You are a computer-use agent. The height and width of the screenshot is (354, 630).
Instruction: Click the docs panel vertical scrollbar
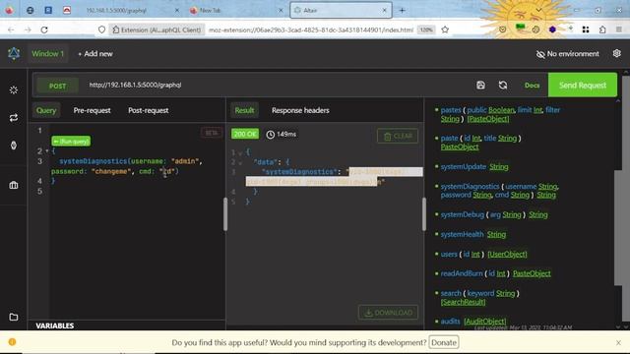[x=618, y=227]
